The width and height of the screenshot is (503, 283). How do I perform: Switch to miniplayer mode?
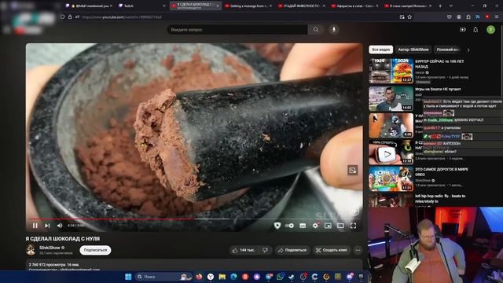click(328, 226)
